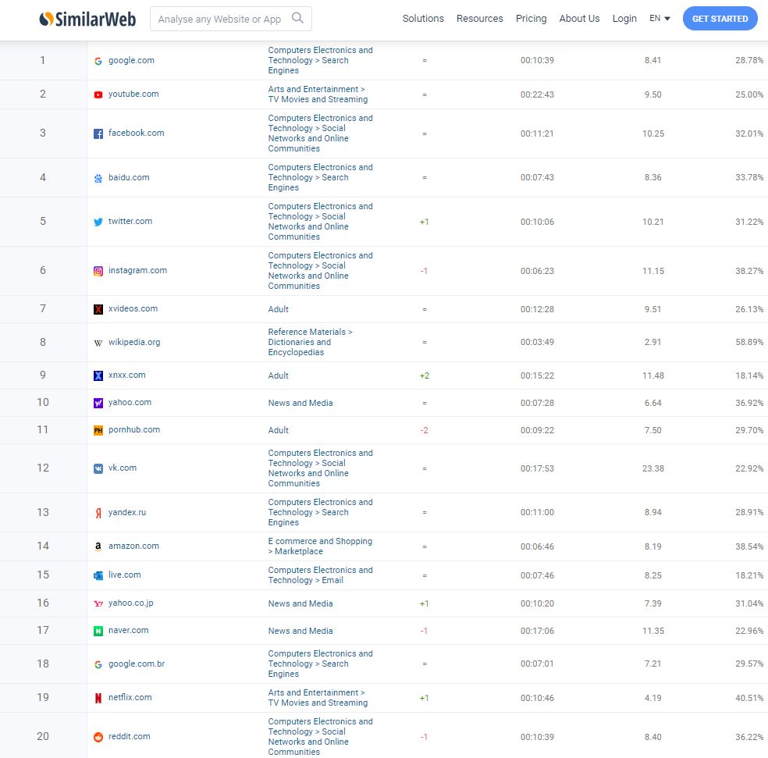Open the Solutions menu
The height and width of the screenshot is (758, 768).
coord(423,19)
